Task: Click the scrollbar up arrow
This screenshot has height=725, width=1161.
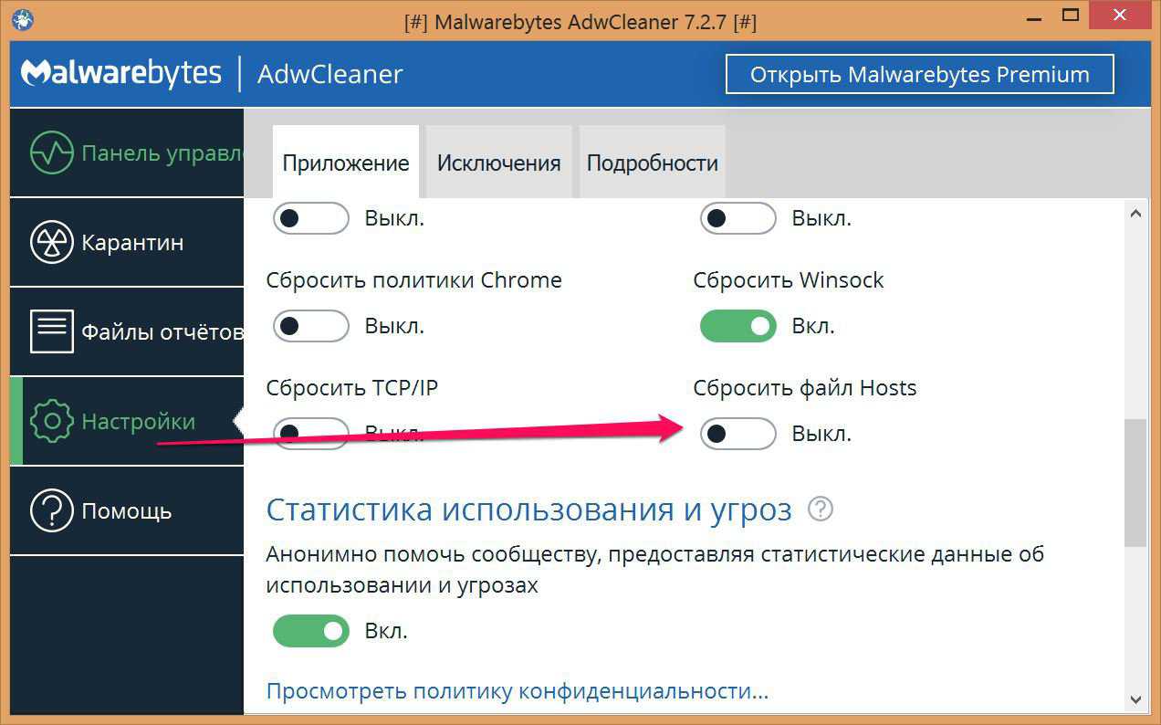Action: [x=1135, y=214]
